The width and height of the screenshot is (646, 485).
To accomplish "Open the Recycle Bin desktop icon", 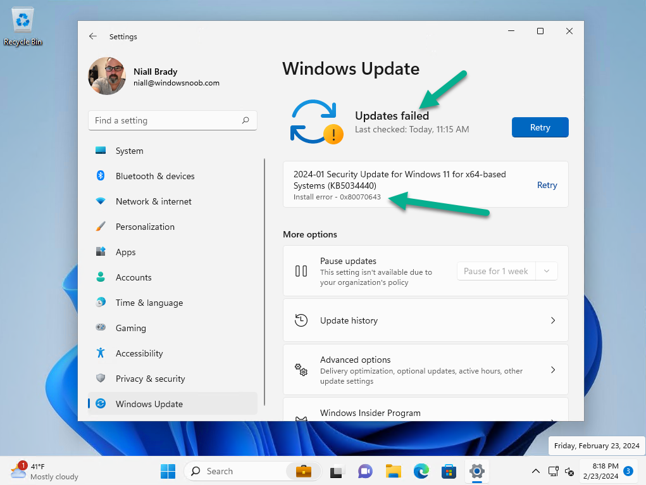I will click(x=23, y=25).
